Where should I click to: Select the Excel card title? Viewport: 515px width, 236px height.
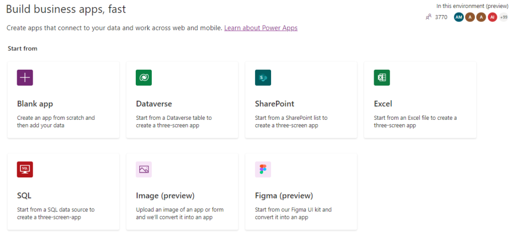383,104
